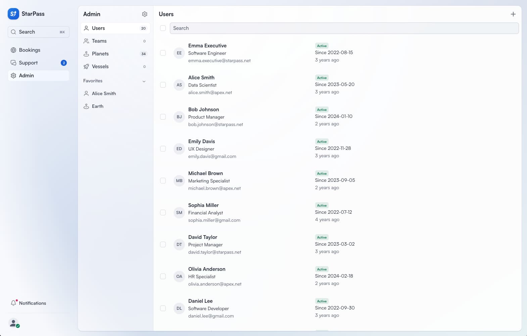Click the plus icon to add user
Screen dimensions: 527x336
point(513,14)
